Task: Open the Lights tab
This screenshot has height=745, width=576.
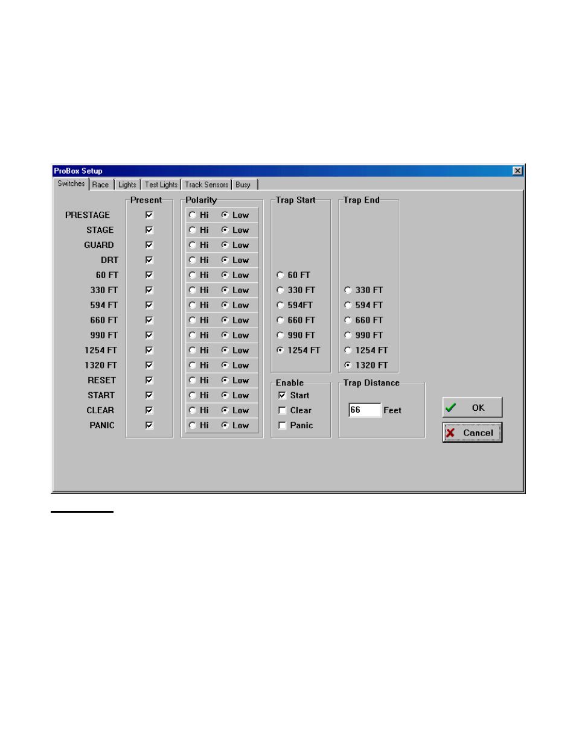Action: point(127,185)
